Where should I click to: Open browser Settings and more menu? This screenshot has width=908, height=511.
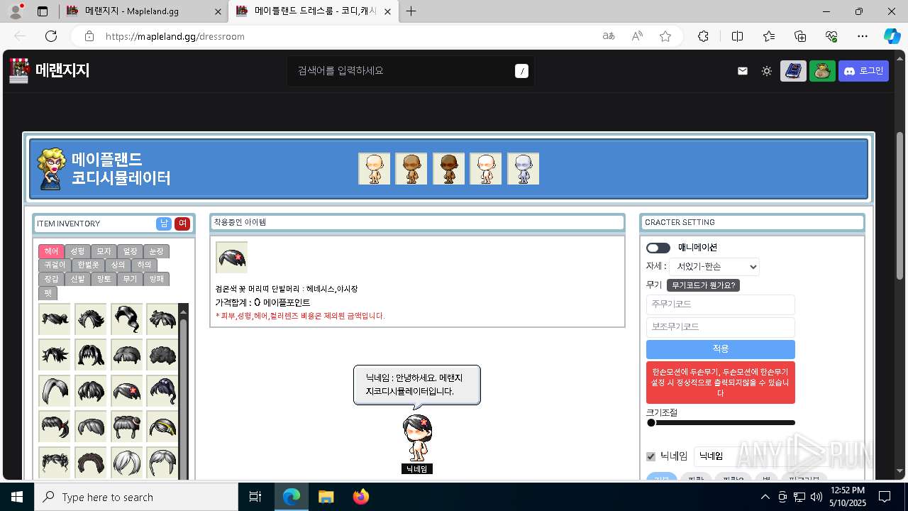click(863, 36)
